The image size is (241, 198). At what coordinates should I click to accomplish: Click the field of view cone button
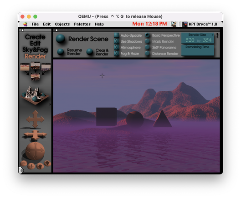click(47, 163)
